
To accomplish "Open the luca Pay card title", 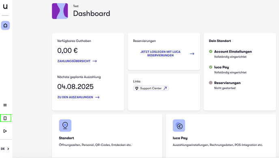I will click(x=180, y=138).
